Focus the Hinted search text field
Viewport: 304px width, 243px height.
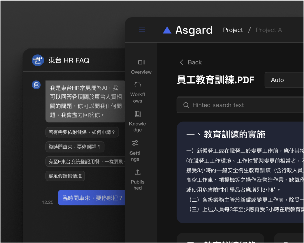pos(240,105)
